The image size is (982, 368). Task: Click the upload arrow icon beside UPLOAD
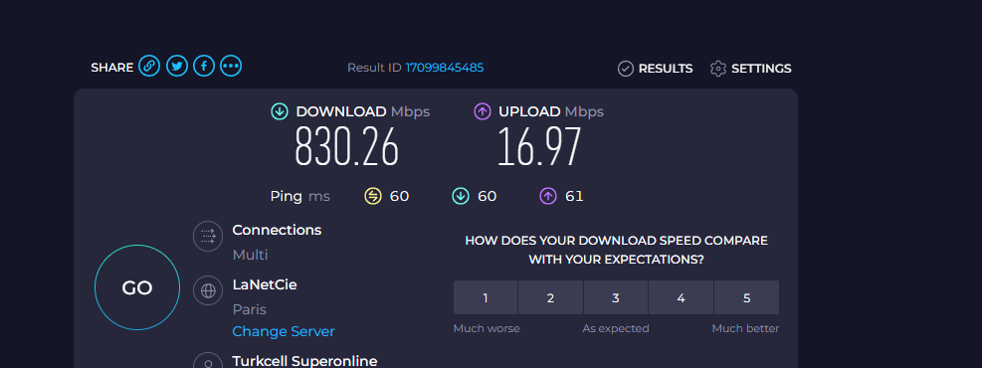pos(483,112)
